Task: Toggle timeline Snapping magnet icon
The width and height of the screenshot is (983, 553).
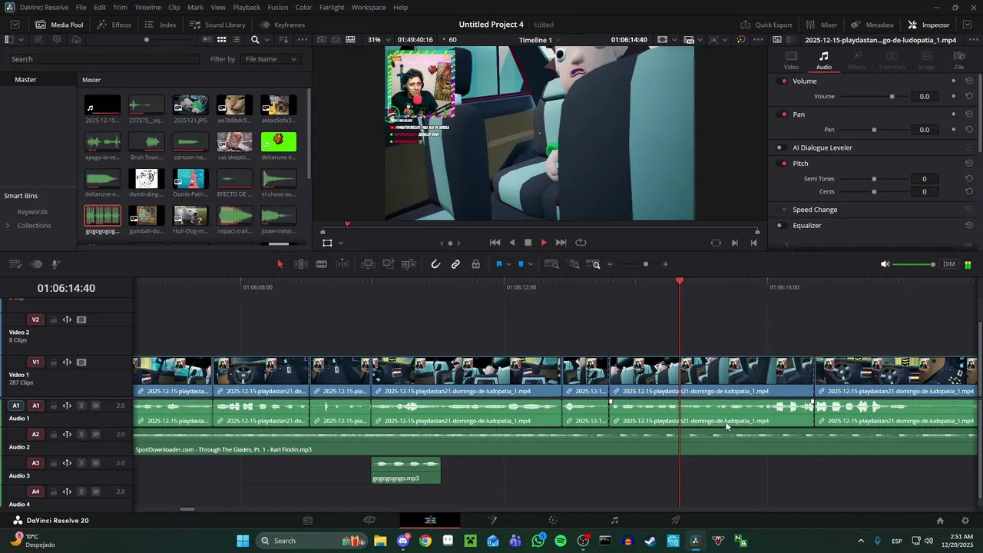Action: pos(435,264)
